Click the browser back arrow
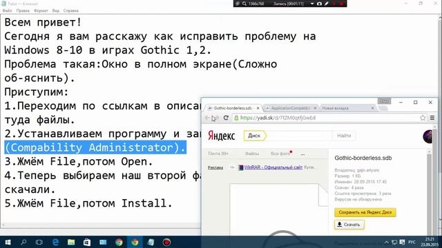Screen dimensions: 442x248 [207, 118]
